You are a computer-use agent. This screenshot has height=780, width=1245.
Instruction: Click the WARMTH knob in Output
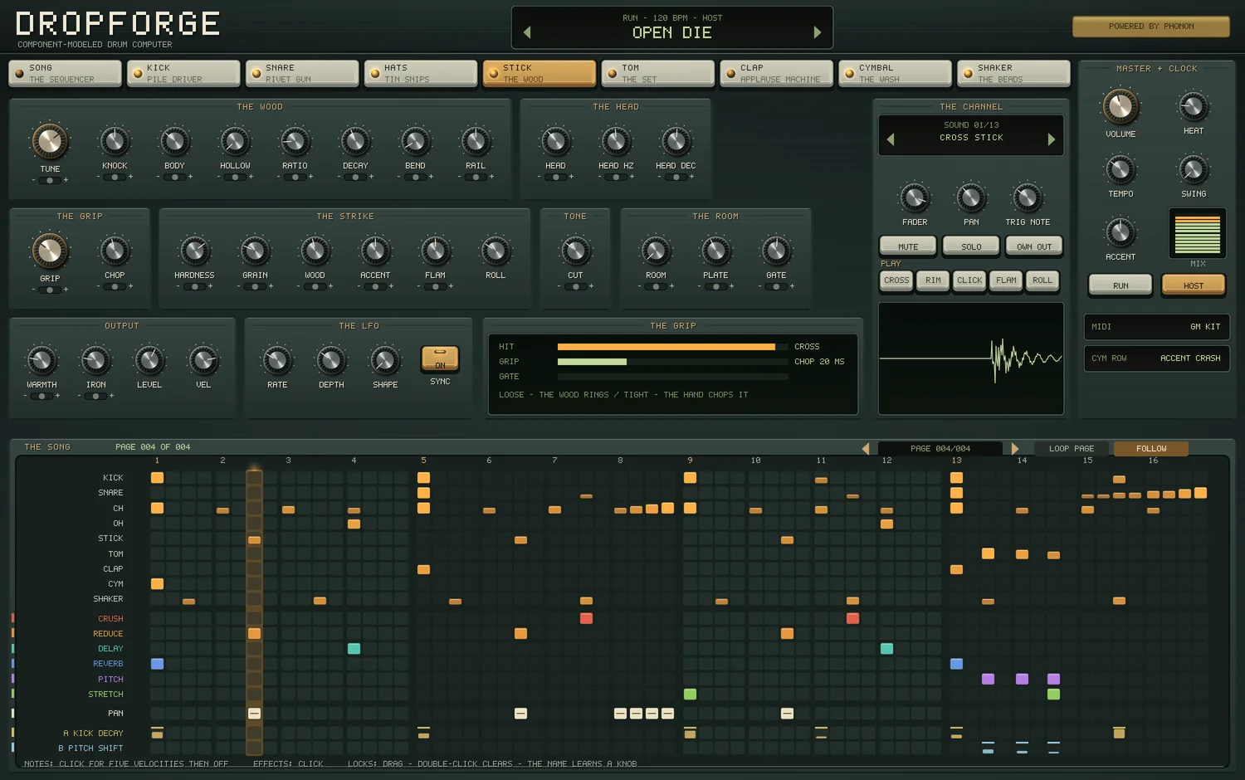point(41,361)
